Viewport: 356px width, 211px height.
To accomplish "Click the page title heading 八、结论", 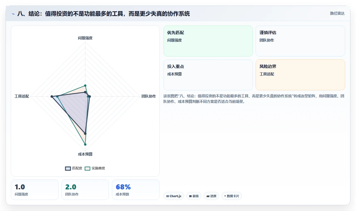I will pos(103,14).
